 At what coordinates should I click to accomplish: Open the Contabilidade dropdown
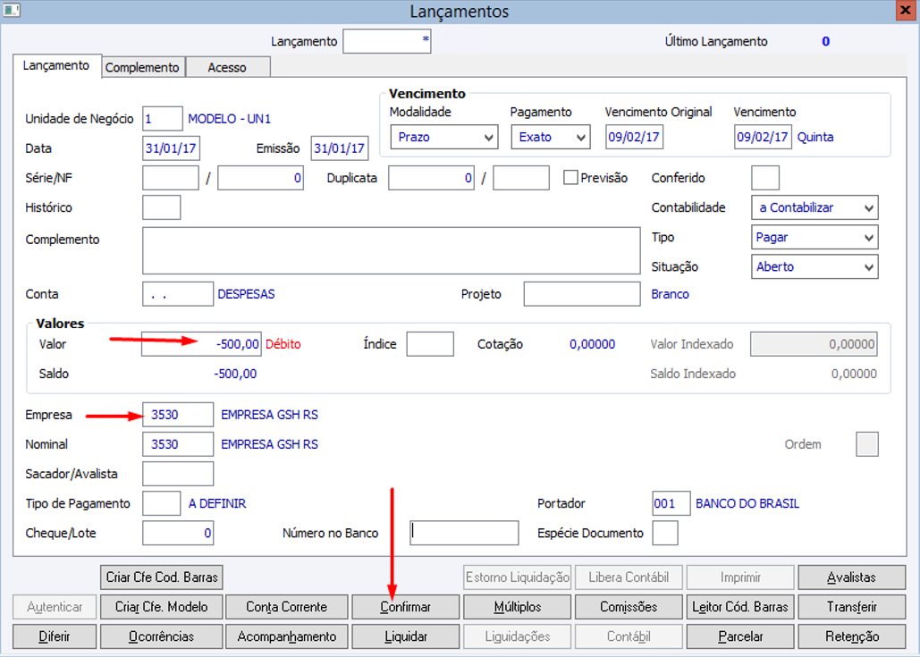(x=814, y=207)
